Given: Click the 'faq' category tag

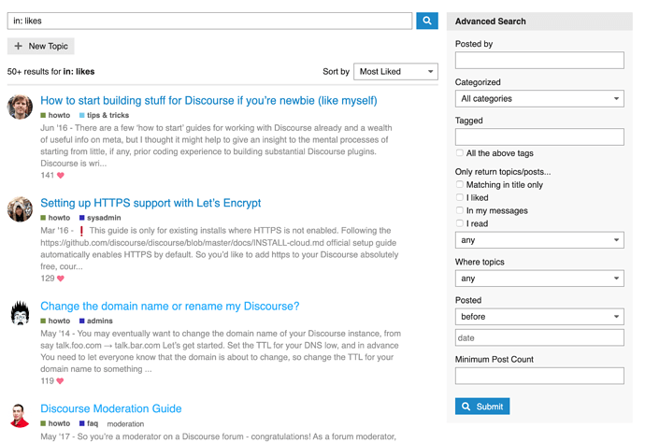Looking at the screenshot, I should 89,423.
